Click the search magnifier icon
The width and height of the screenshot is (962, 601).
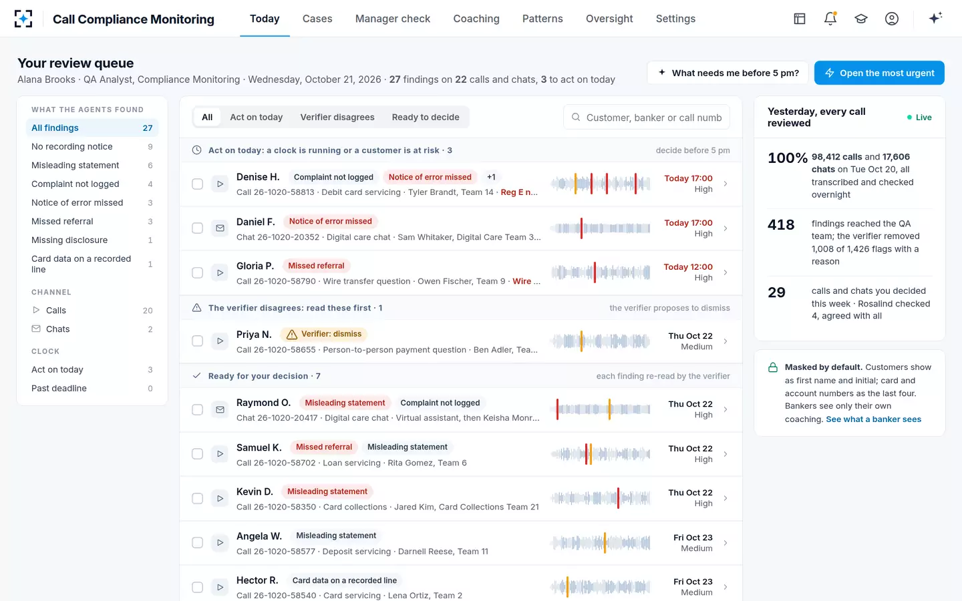point(576,118)
